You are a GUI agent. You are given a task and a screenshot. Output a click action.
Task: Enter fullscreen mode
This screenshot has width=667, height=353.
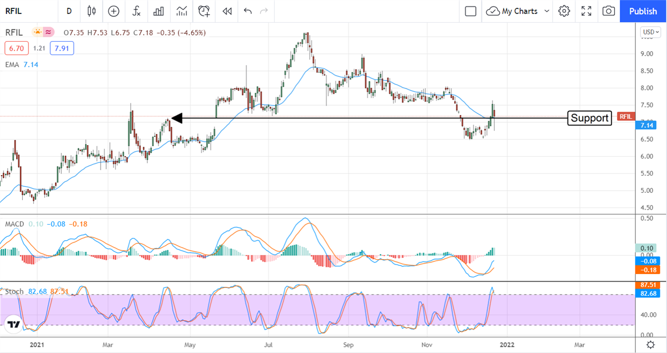tap(586, 11)
